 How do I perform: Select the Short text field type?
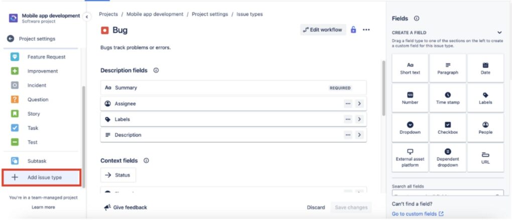tap(410, 69)
